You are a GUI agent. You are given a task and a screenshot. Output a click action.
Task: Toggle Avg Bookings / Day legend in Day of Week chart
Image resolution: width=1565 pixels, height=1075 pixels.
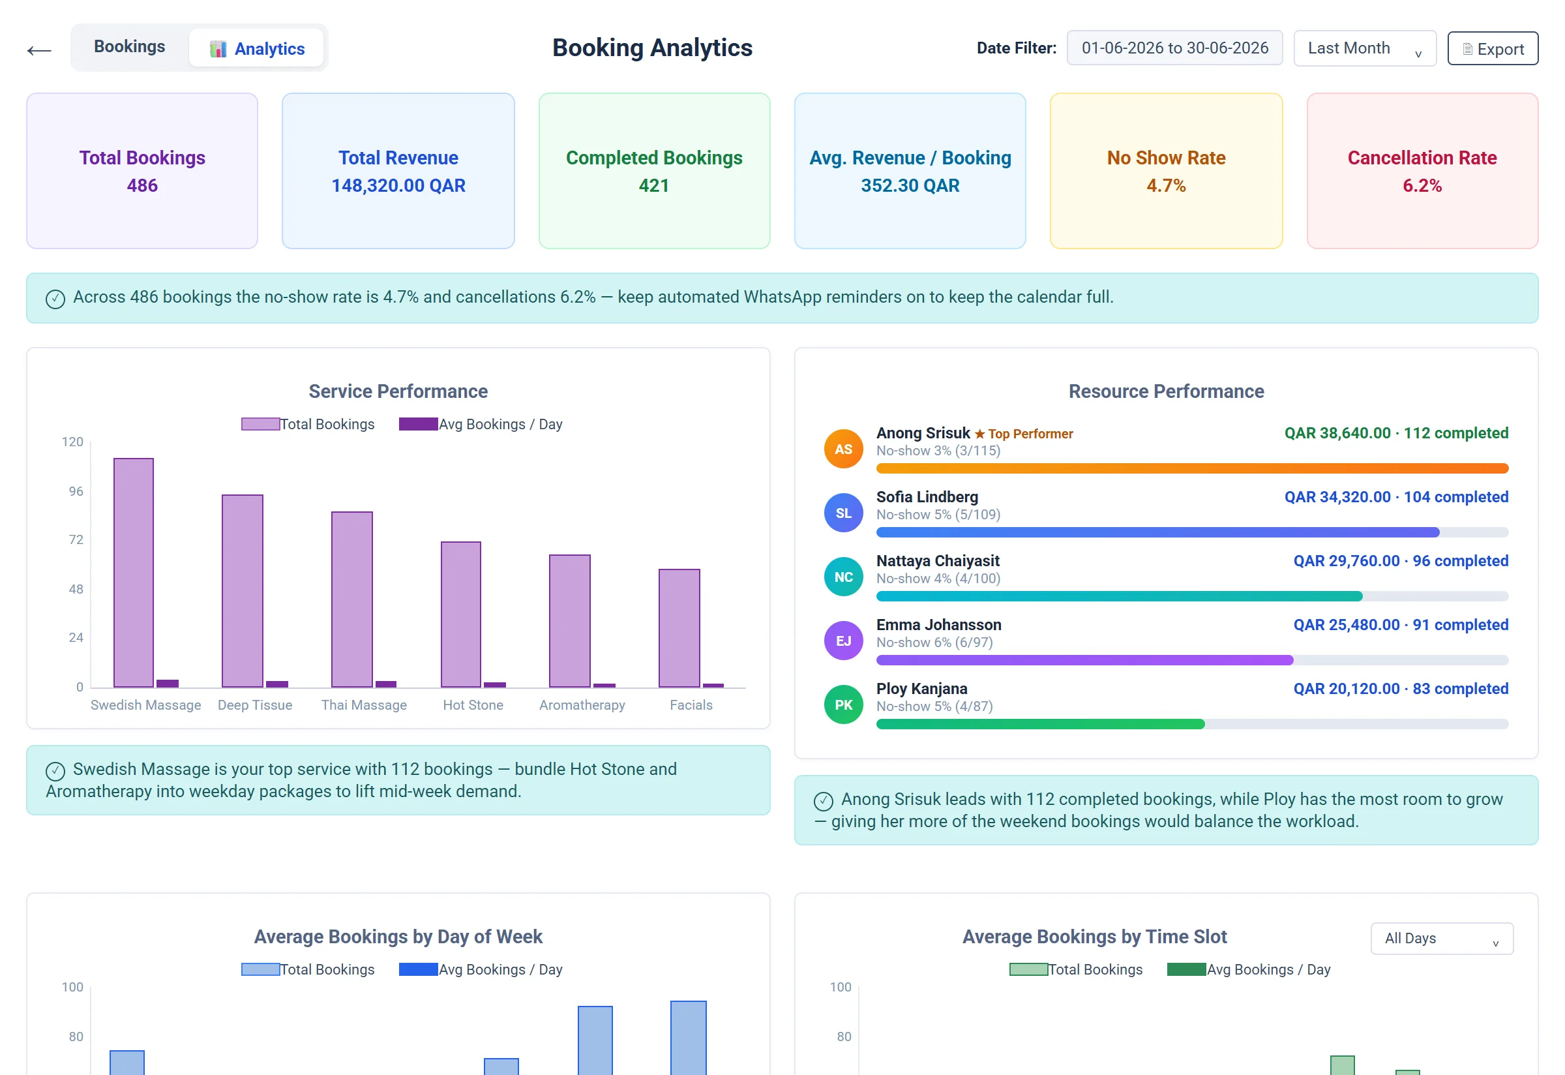tap(481, 969)
